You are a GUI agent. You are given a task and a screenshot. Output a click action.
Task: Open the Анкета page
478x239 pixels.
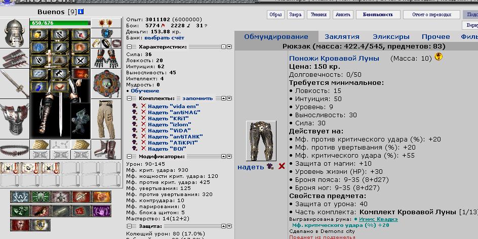coord(343,15)
